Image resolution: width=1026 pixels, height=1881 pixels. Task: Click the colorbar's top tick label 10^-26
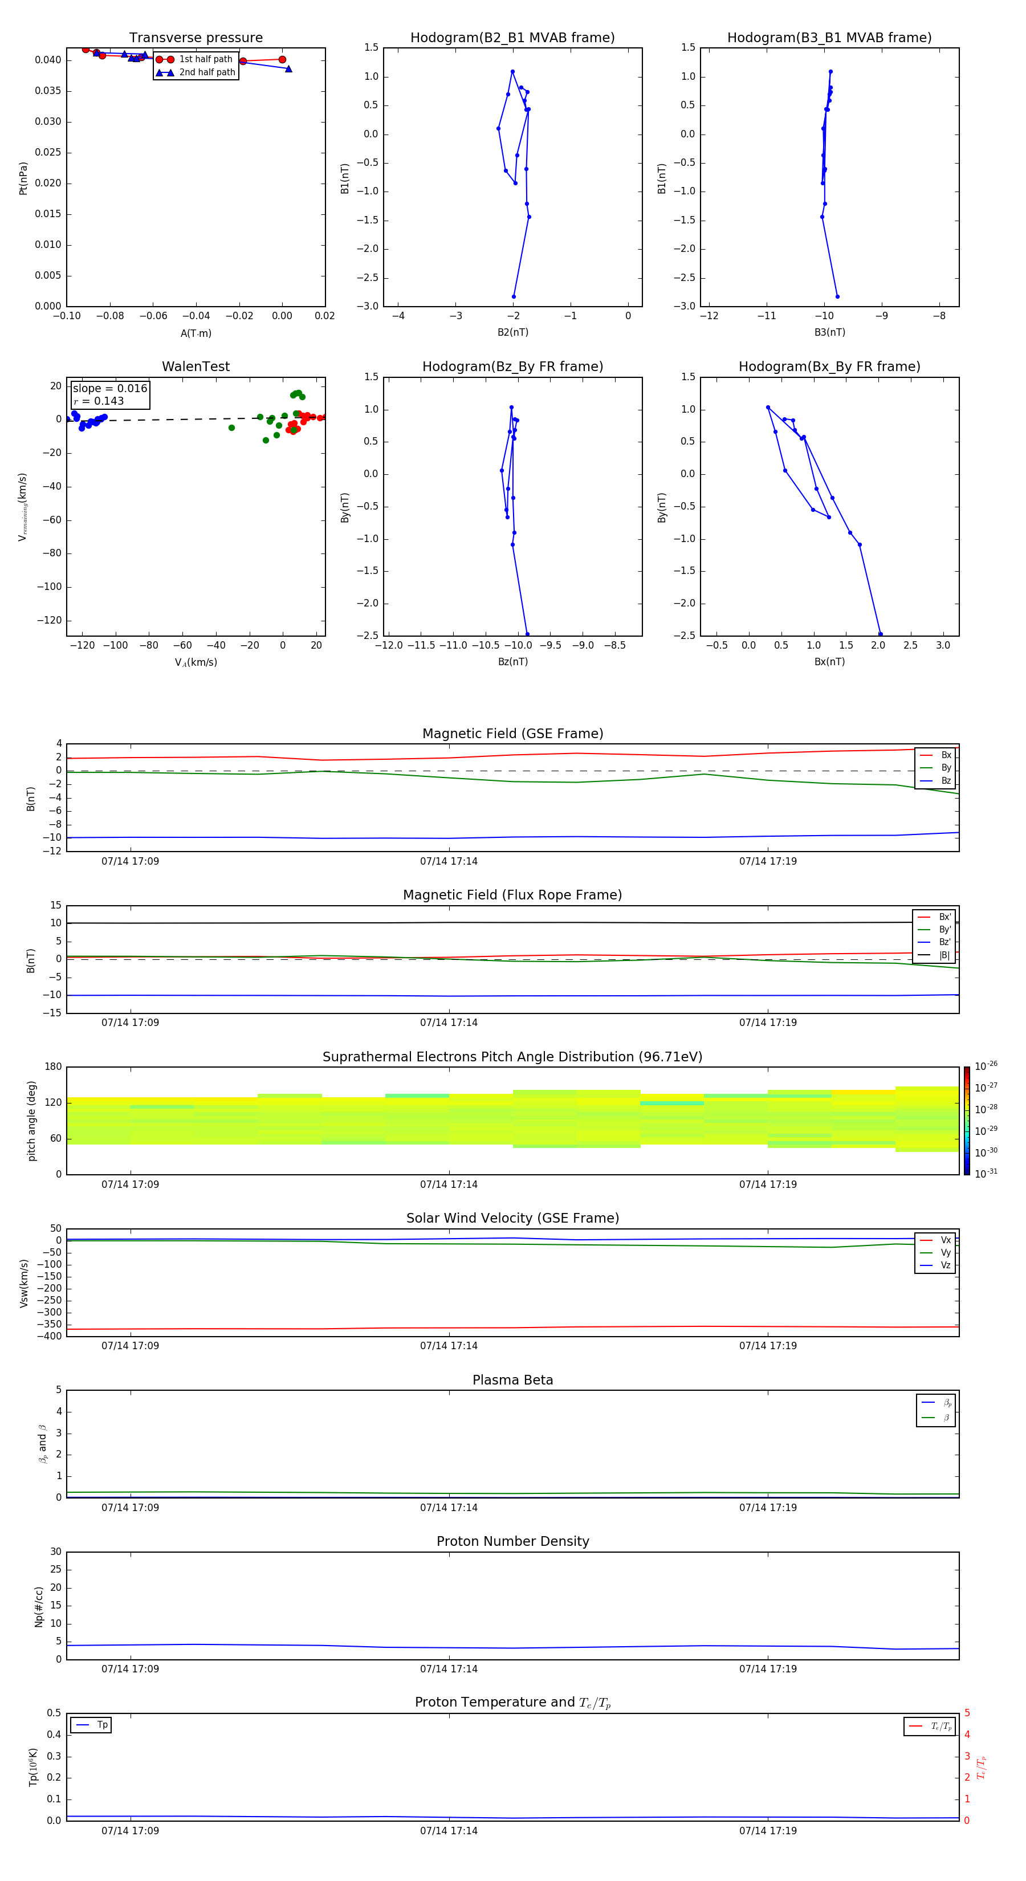click(x=986, y=1066)
